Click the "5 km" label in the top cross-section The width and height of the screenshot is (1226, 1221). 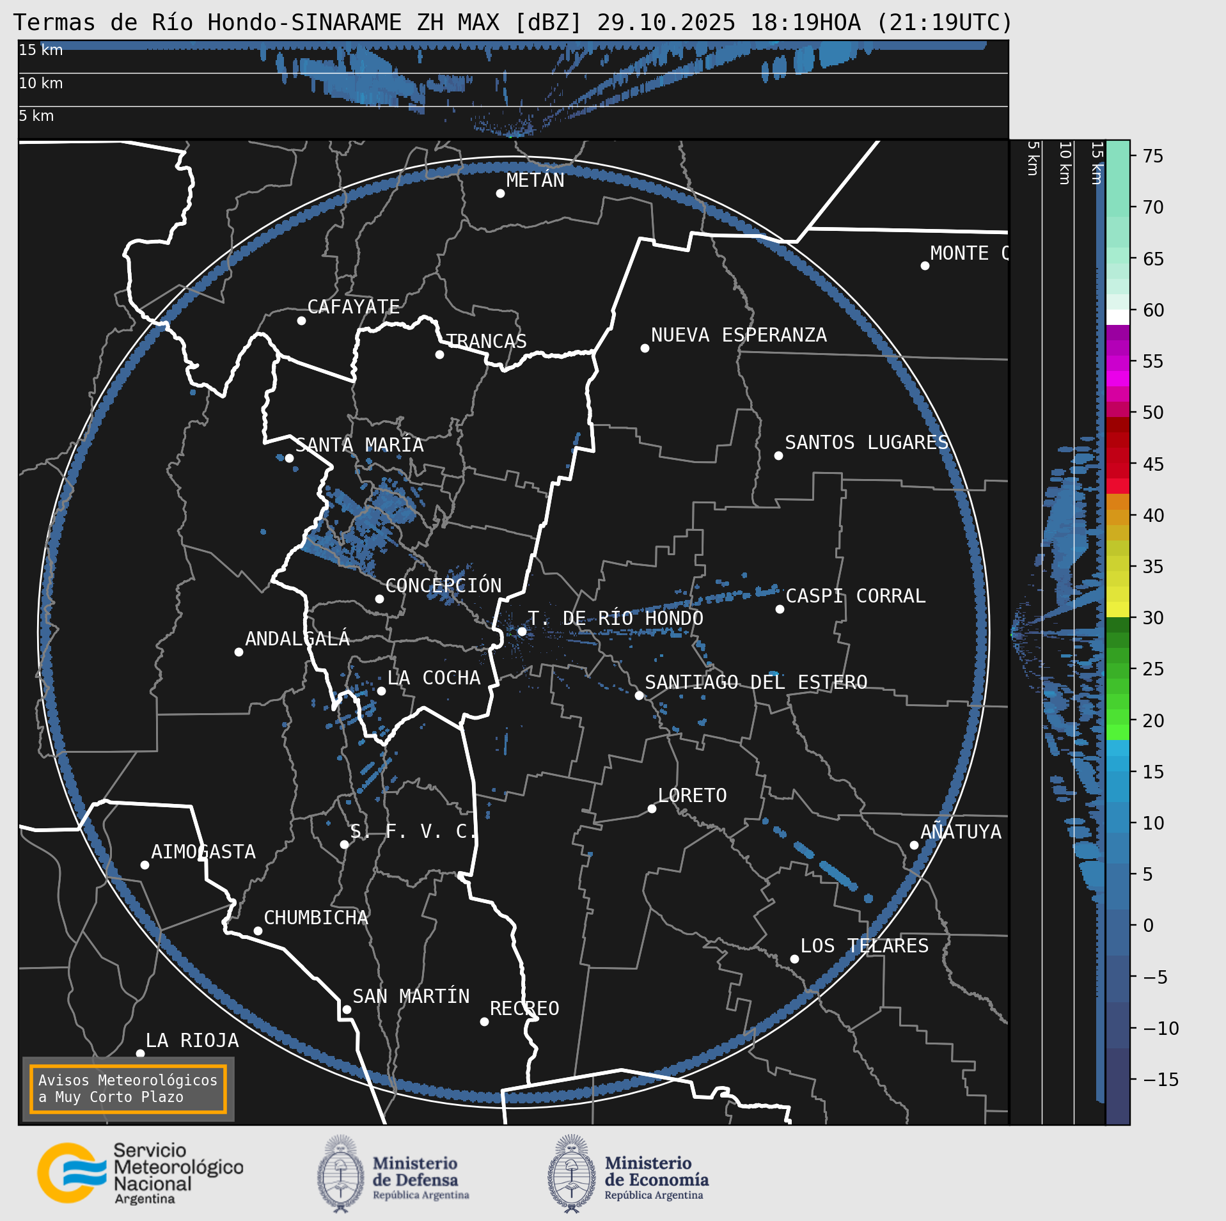click(36, 116)
